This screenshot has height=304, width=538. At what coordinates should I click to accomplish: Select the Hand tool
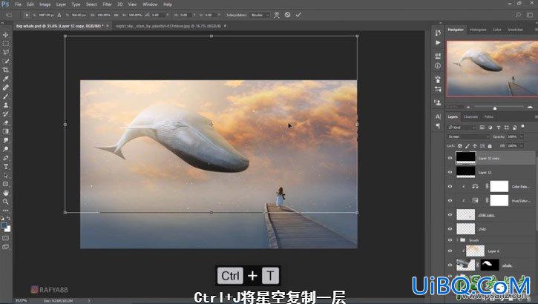[x=5, y=193]
